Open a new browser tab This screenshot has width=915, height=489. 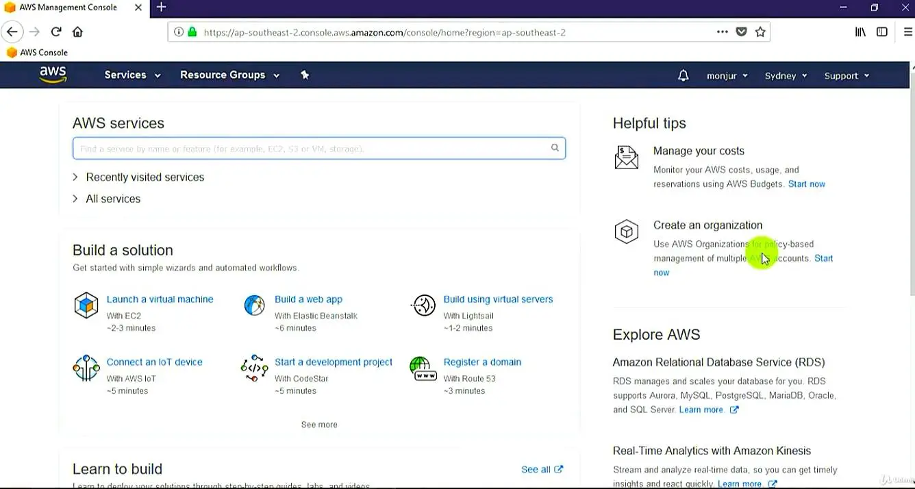(x=161, y=7)
